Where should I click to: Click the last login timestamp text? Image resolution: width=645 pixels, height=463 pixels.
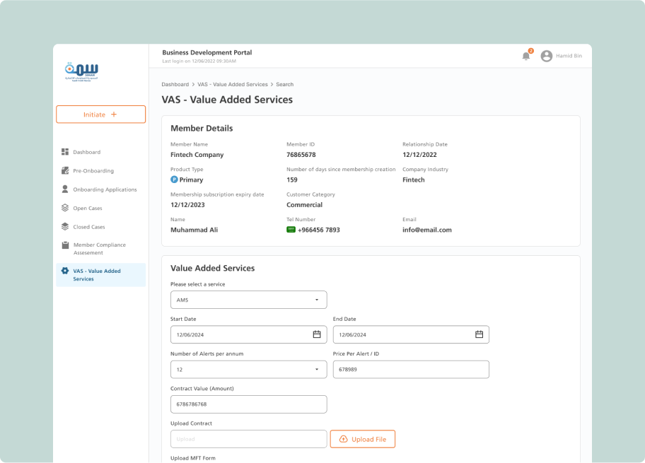[x=199, y=61]
